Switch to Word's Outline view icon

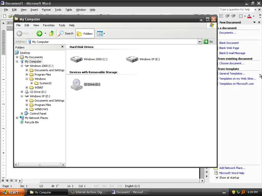16,181
